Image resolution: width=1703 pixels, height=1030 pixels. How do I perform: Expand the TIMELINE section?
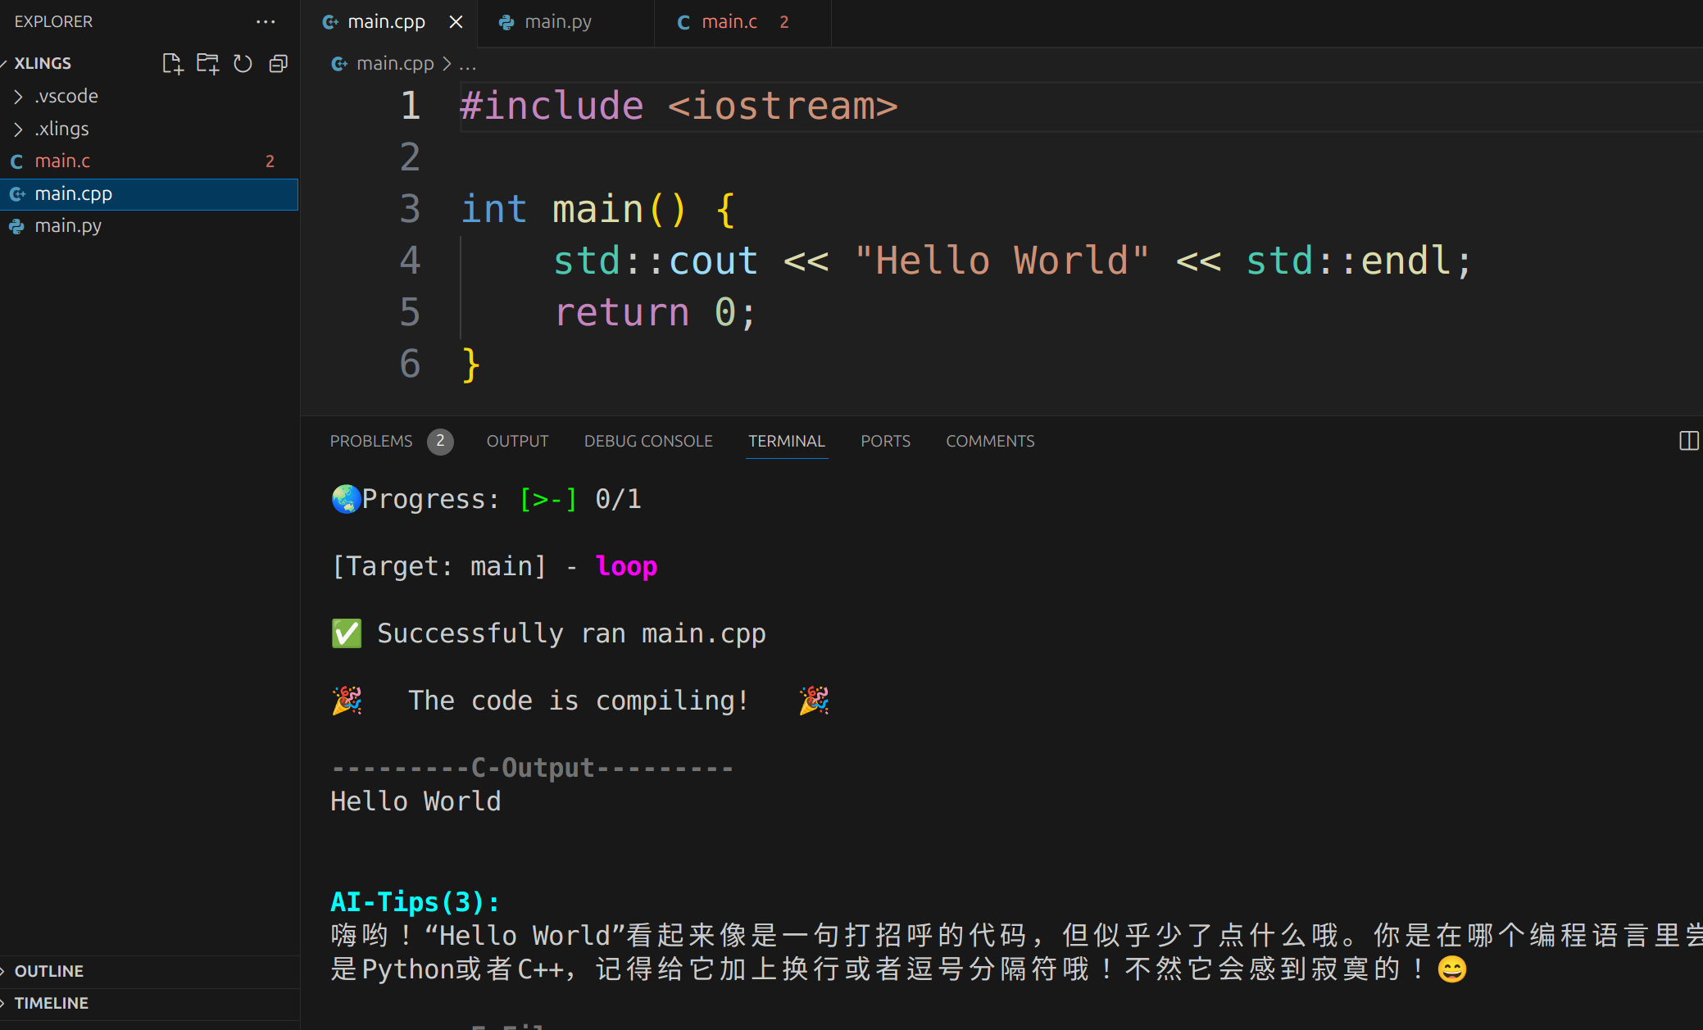coord(51,1003)
